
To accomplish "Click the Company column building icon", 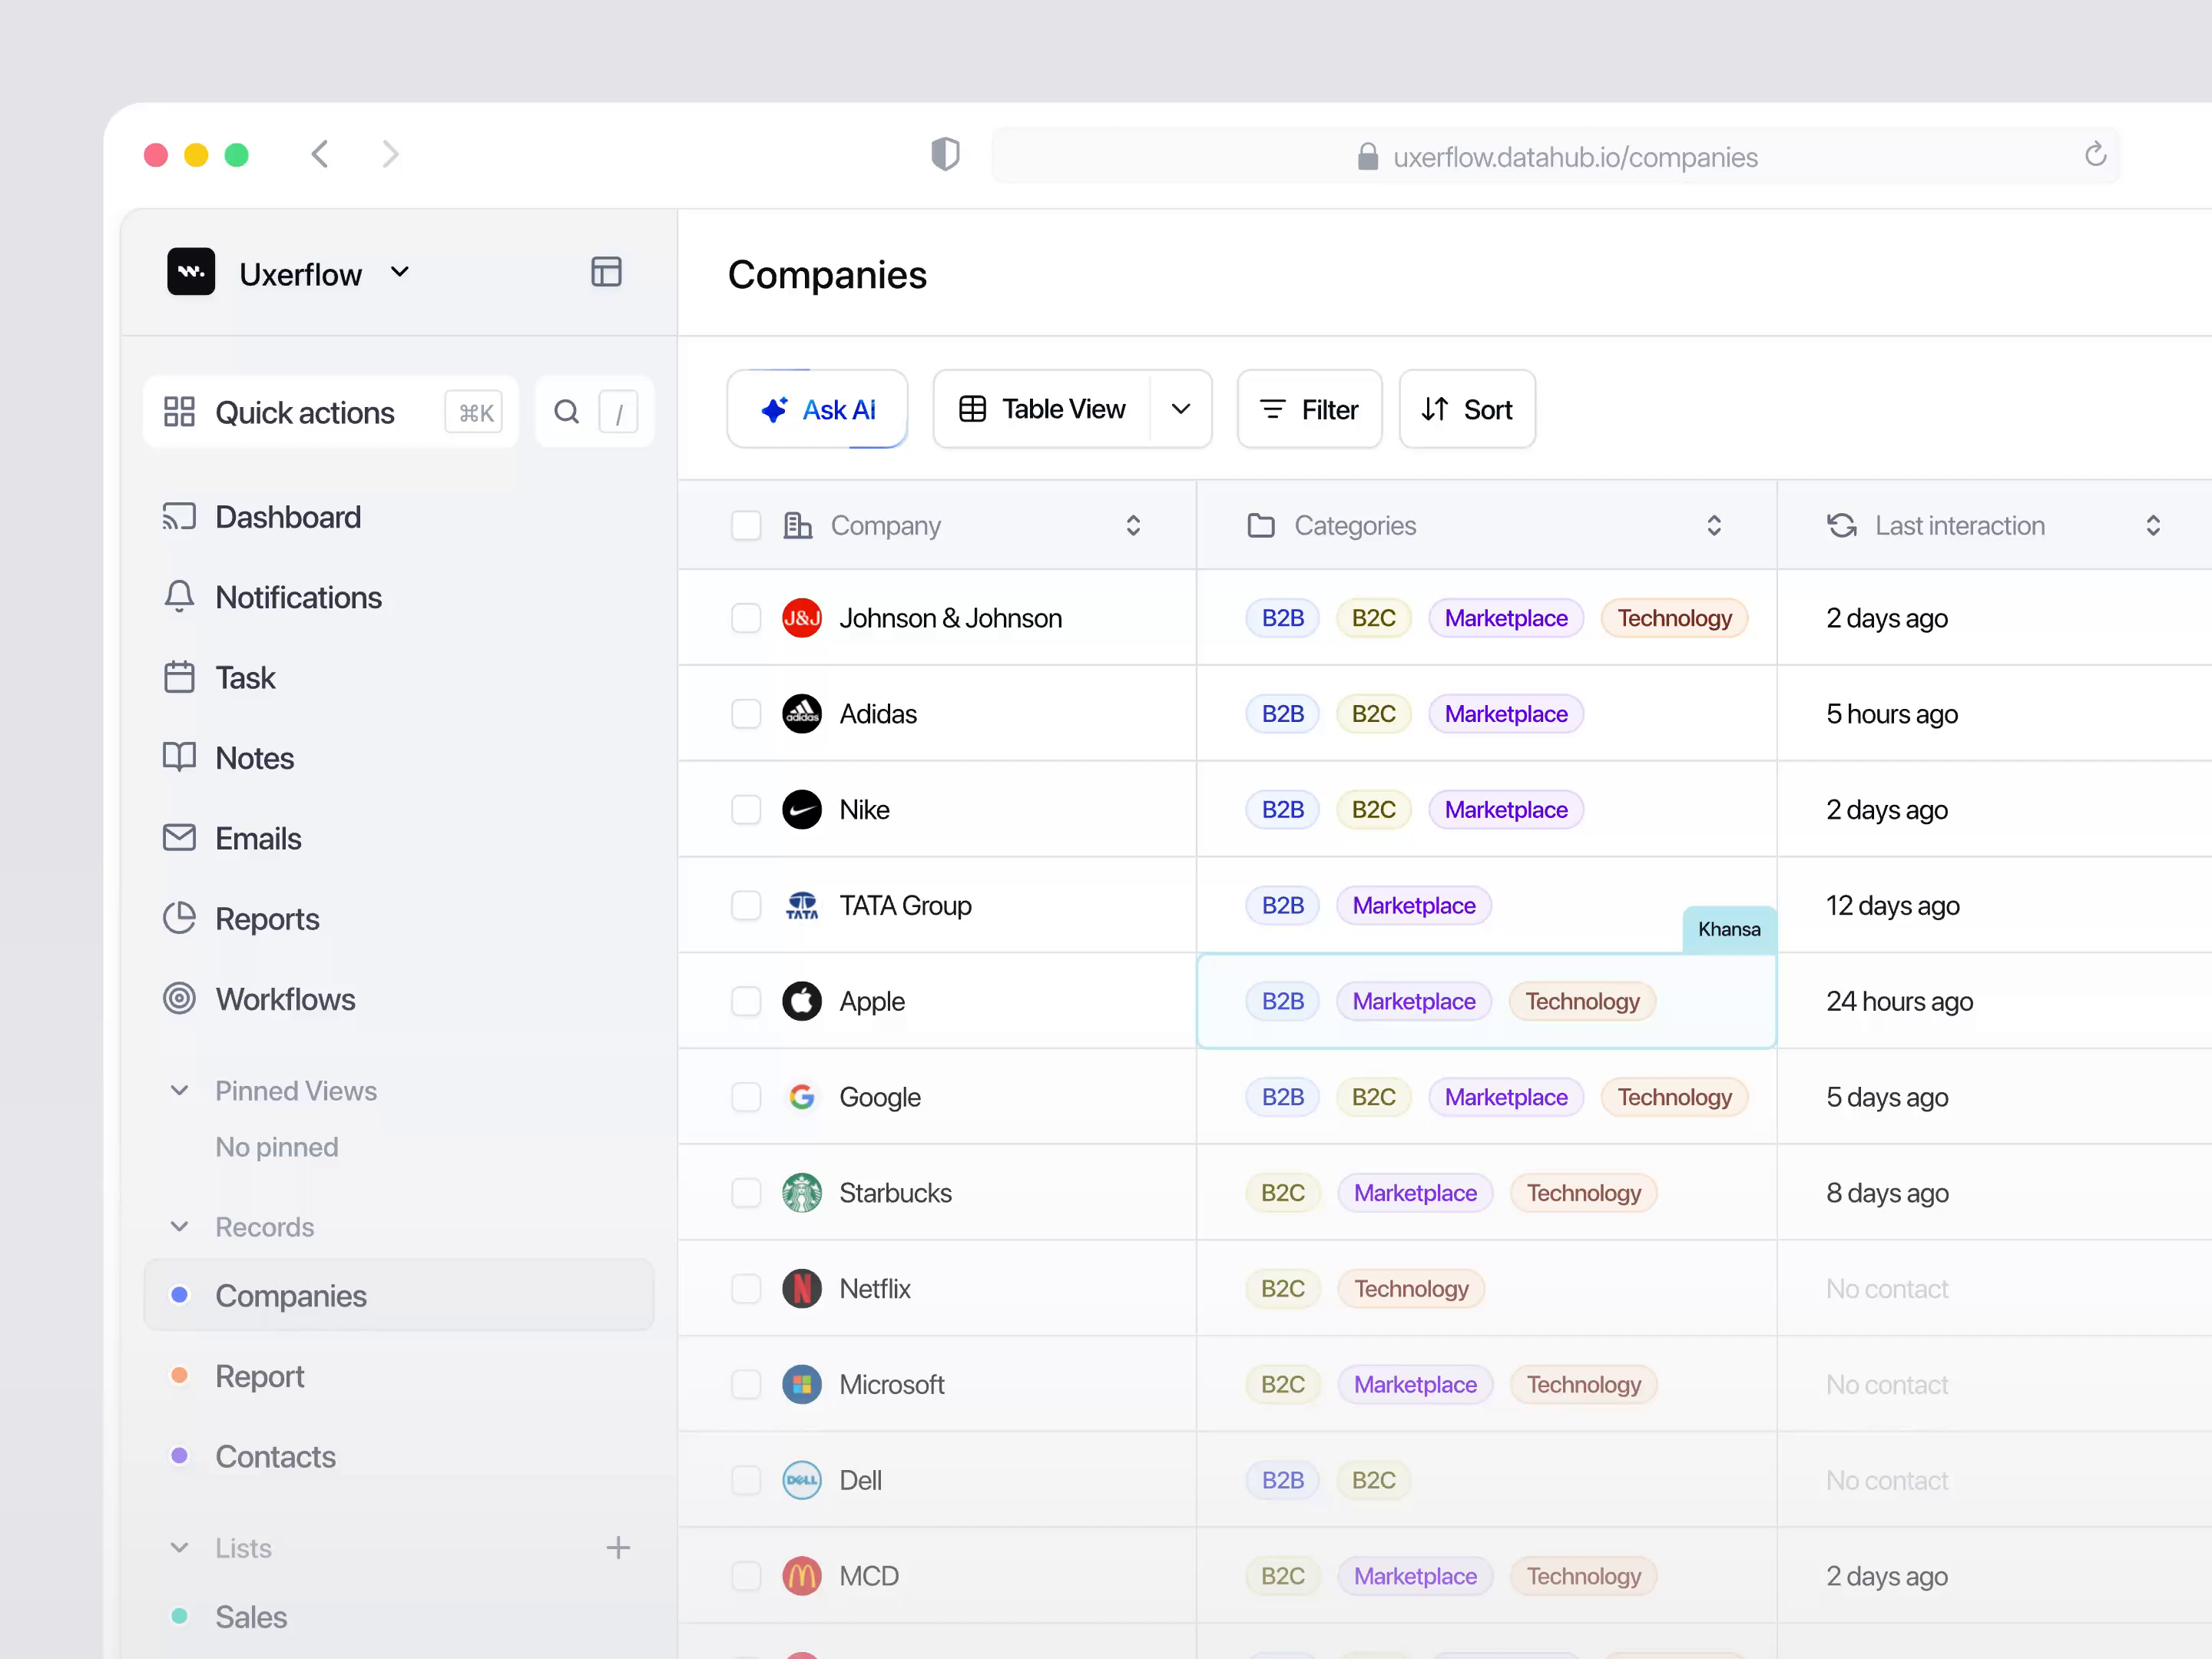I will (x=797, y=526).
